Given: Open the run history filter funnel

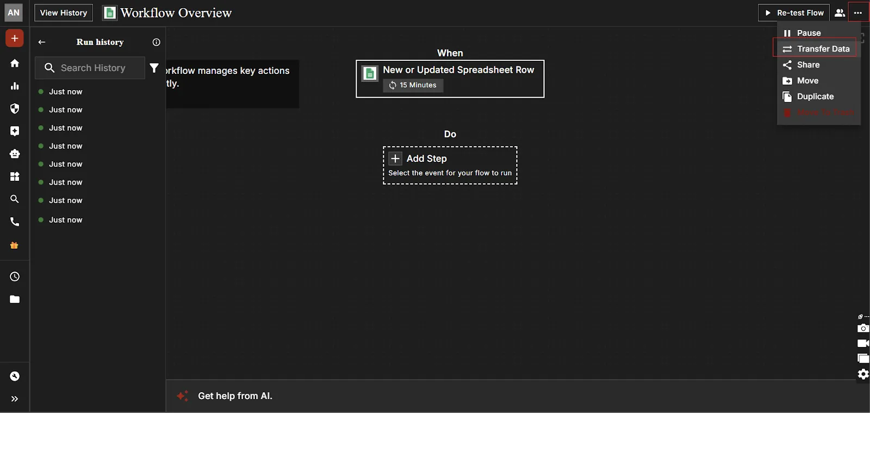Looking at the screenshot, I should (x=154, y=68).
